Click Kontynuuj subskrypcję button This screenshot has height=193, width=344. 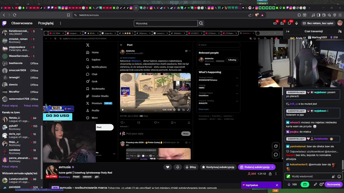[218, 167]
